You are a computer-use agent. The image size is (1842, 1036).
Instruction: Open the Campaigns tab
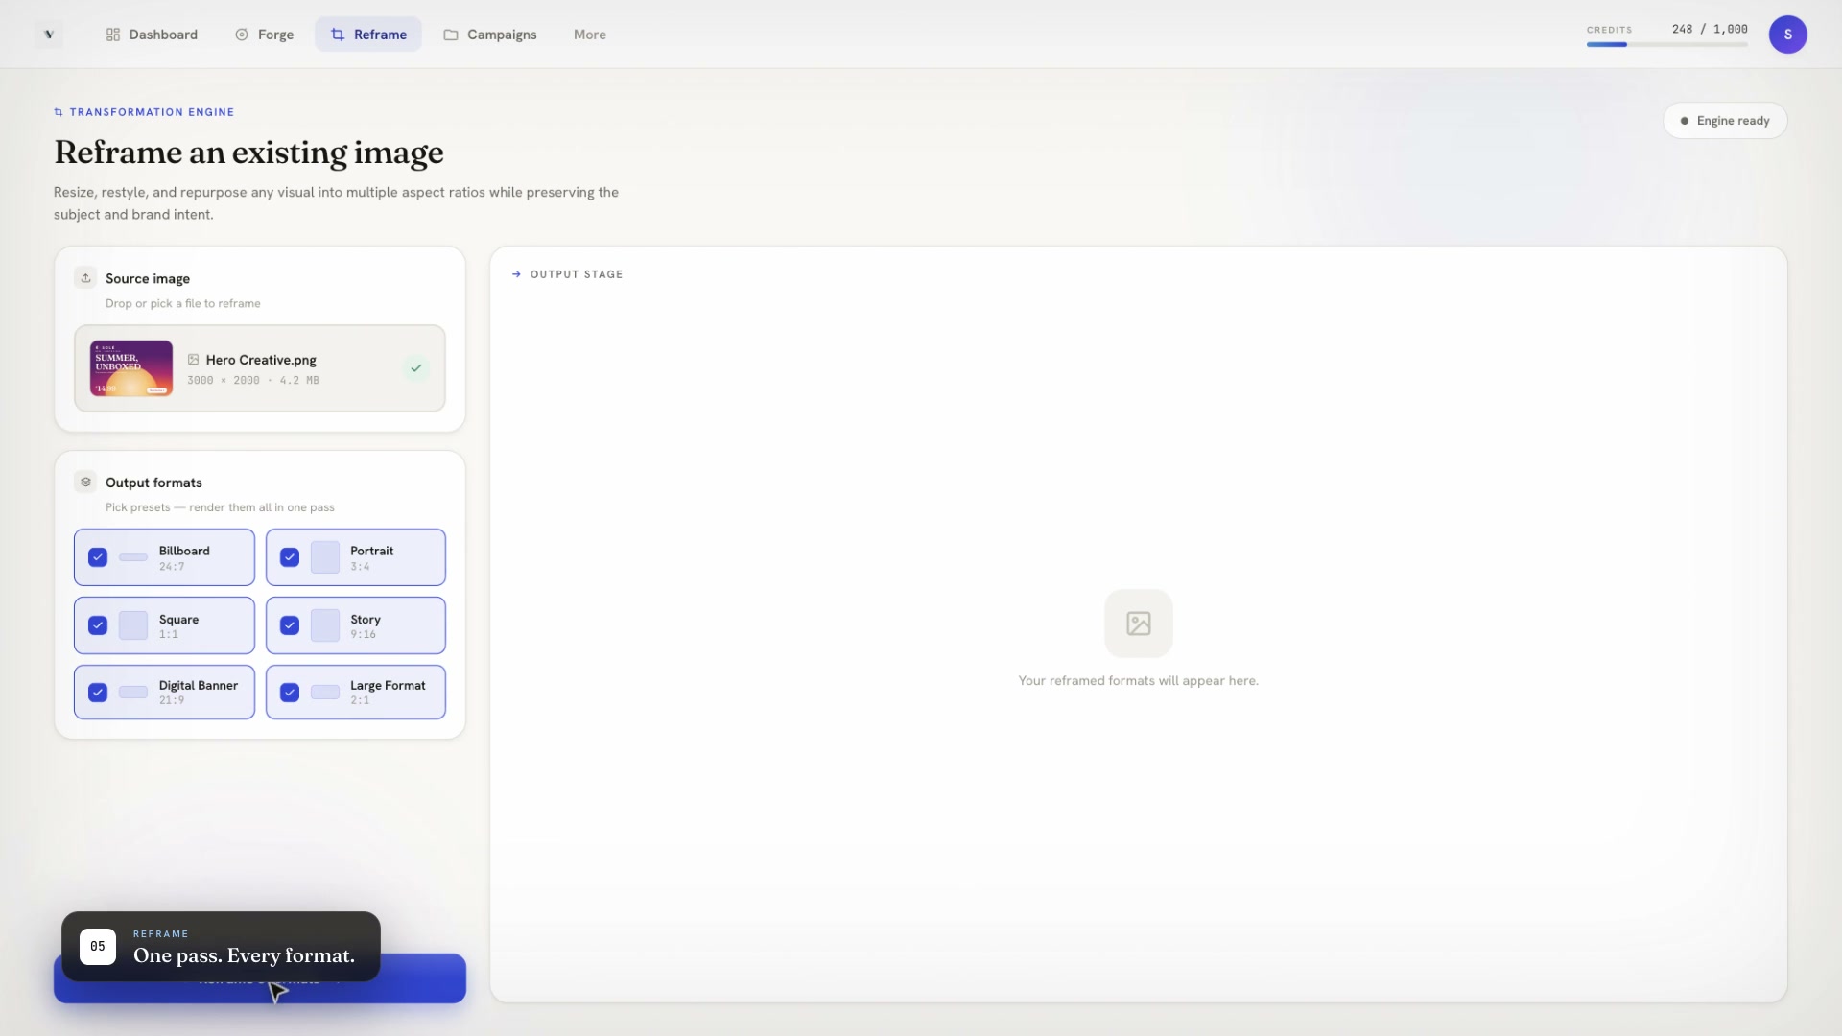pyautogui.click(x=489, y=35)
